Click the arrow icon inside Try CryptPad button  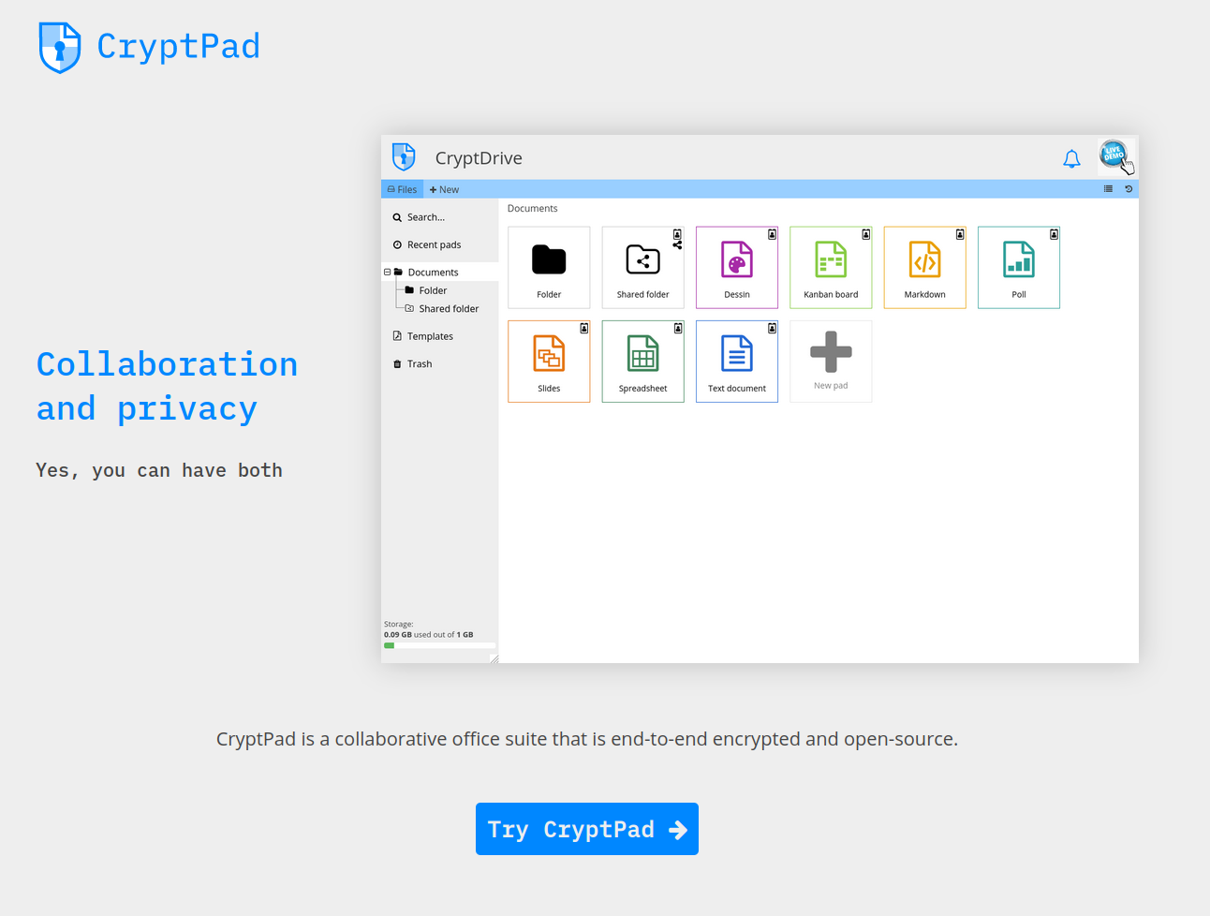pyautogui.click(x=678, y=830)
